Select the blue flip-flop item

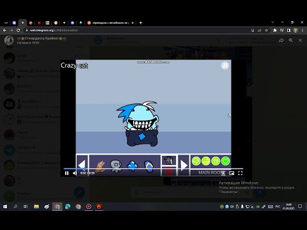pos(149,166)
